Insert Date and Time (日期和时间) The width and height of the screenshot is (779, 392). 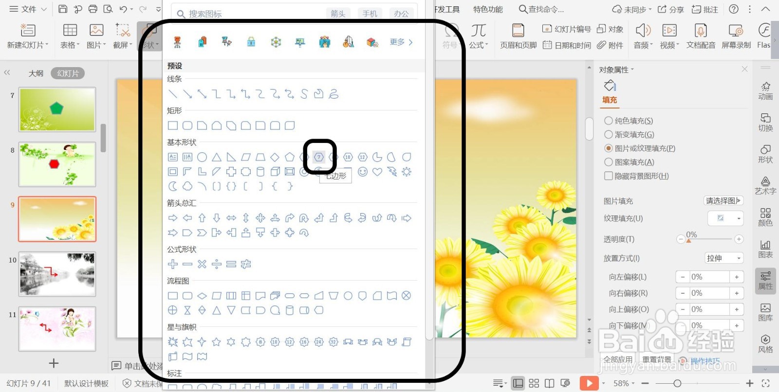567,45
